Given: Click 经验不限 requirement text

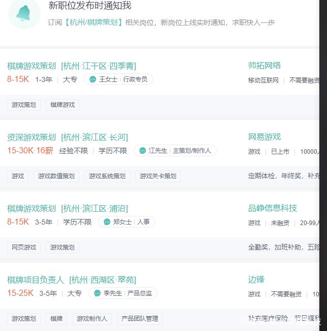Looking at the screenshot, I should tap(73, 151).
